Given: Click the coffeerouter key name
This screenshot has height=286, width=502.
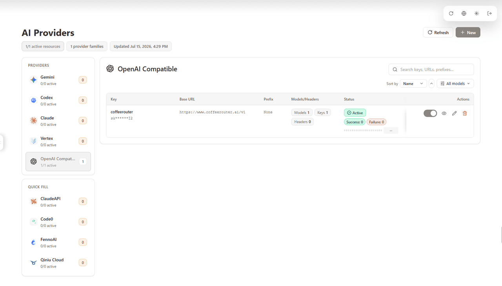Looking at the screenshot, I should [x=122, y=112].
